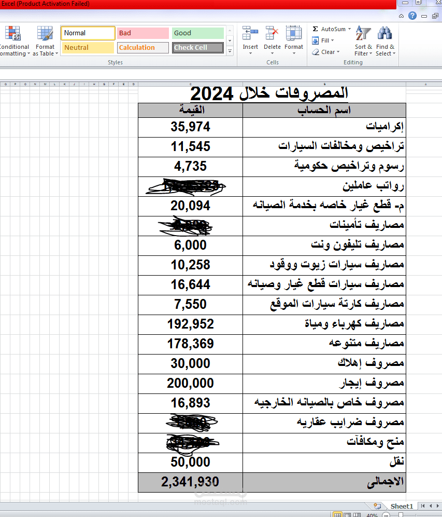Screen dimensions: 442x517
Task: Select cell with value 35,974
Action: tap(190, 127)
